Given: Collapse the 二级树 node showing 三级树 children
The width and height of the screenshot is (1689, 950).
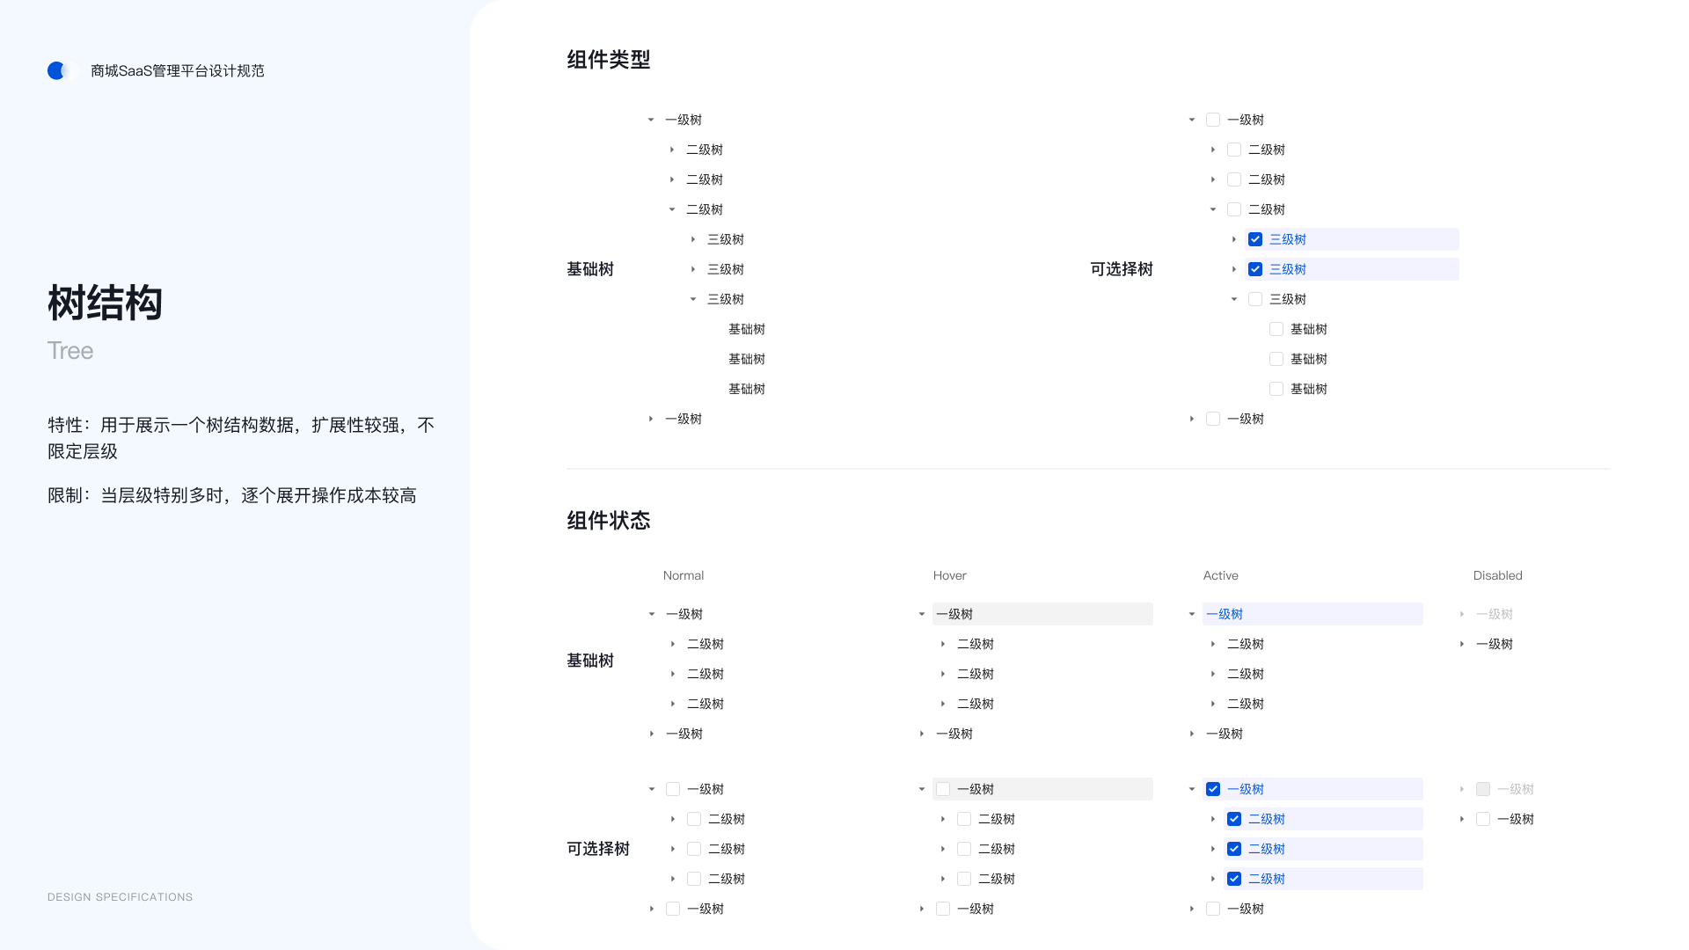Looking at the screenshot, I should pos(671,209).
